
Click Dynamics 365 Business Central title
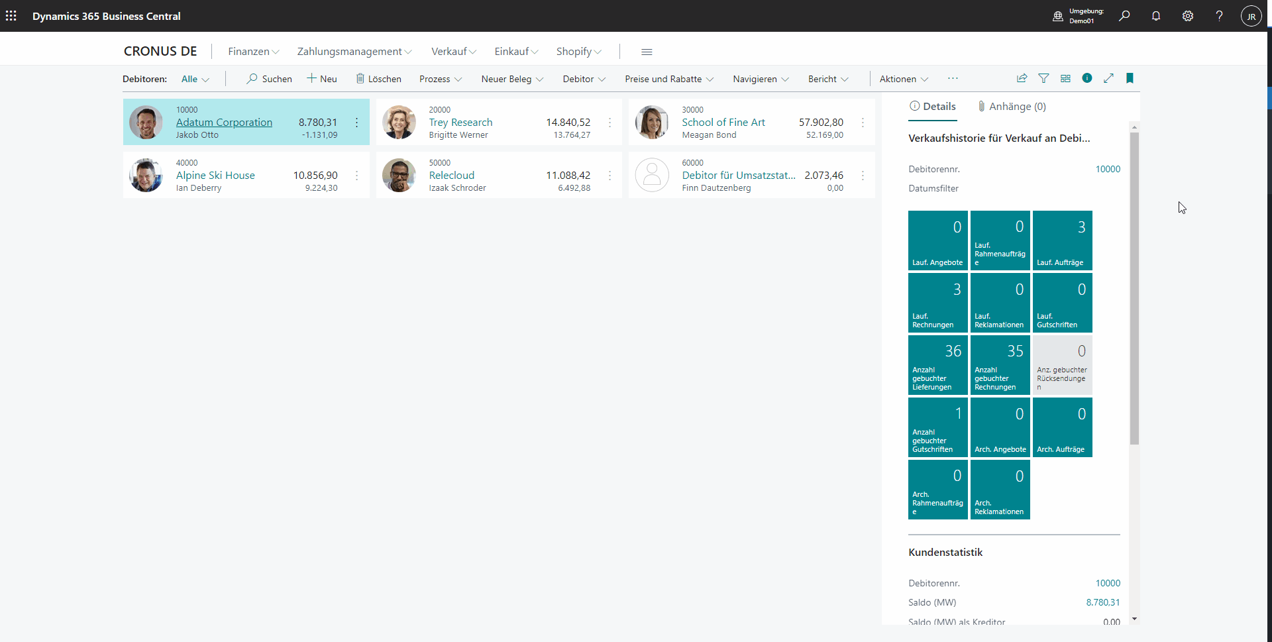pos(106,16)
